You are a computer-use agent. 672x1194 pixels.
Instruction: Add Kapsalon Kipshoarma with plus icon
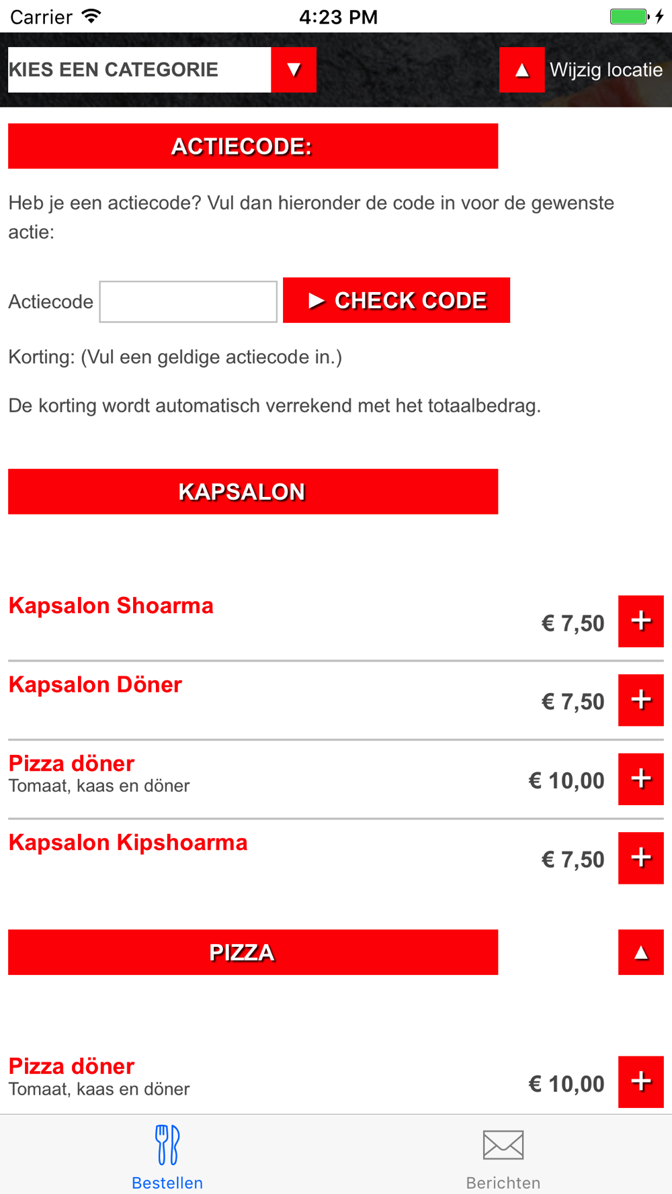(640, 858)
